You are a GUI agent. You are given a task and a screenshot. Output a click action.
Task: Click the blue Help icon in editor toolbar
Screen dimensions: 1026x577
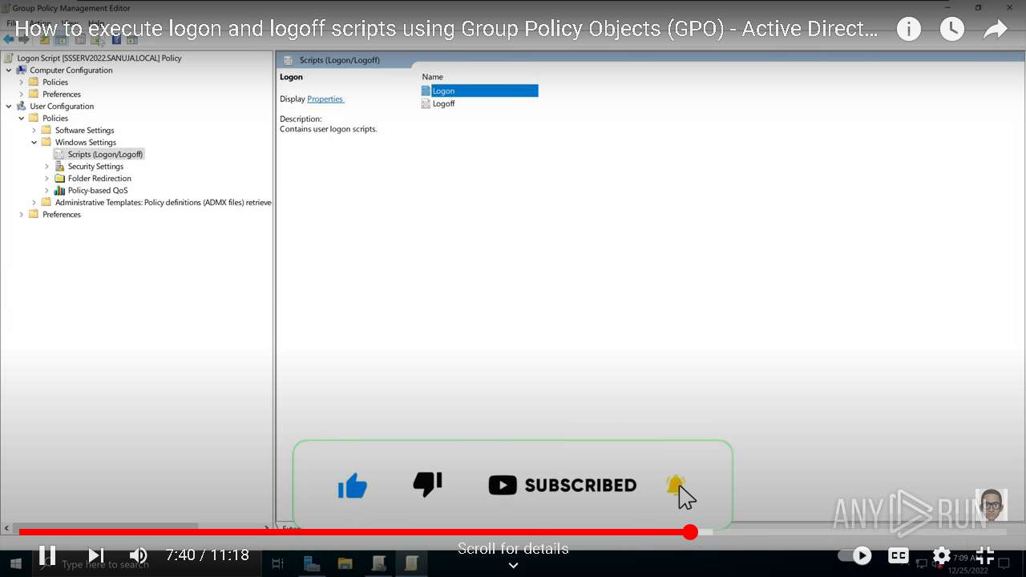[x=117, y=39]
